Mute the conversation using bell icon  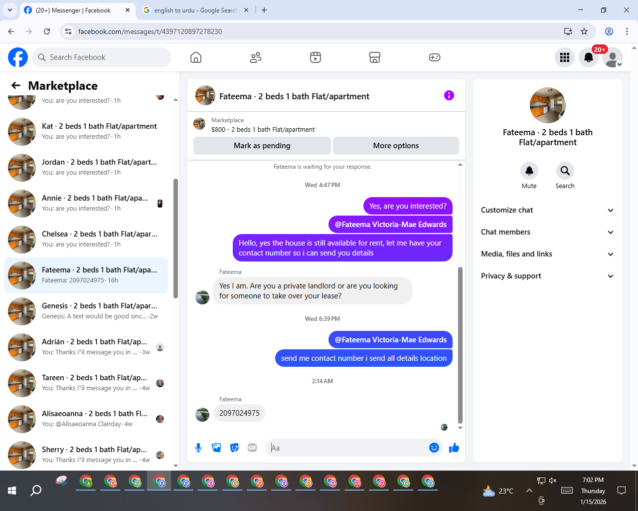click(x=529, y=171)
